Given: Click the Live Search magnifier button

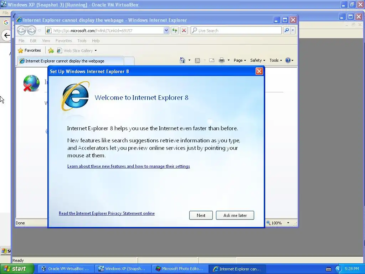Looking at the screenshot, I should (x=287, y=30).
